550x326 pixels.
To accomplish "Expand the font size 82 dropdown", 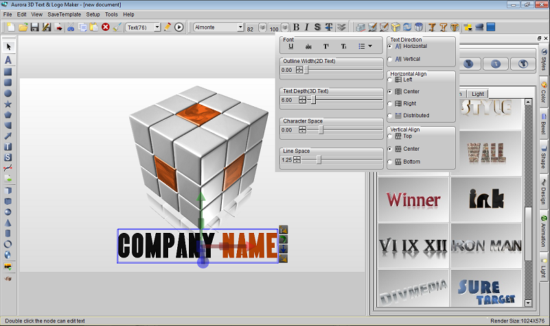I will (262, 27).
